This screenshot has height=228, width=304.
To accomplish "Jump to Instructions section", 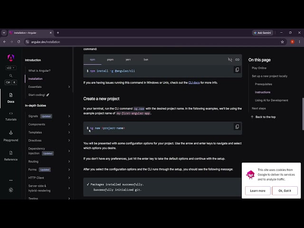I will (263, 92).
